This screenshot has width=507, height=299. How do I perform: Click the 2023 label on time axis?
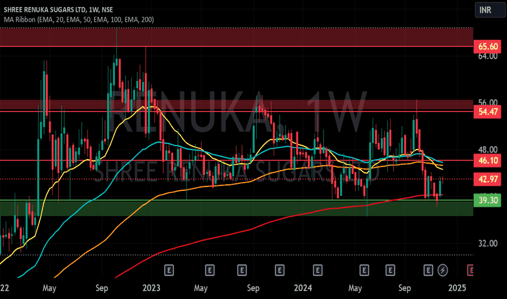point(151,288)
